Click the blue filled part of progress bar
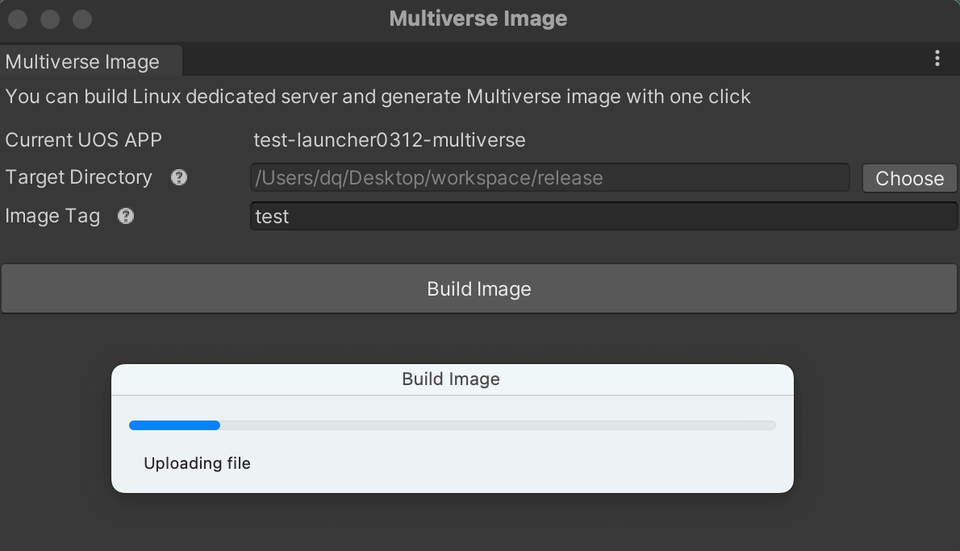Screen dimensions: 960x551 174,425
